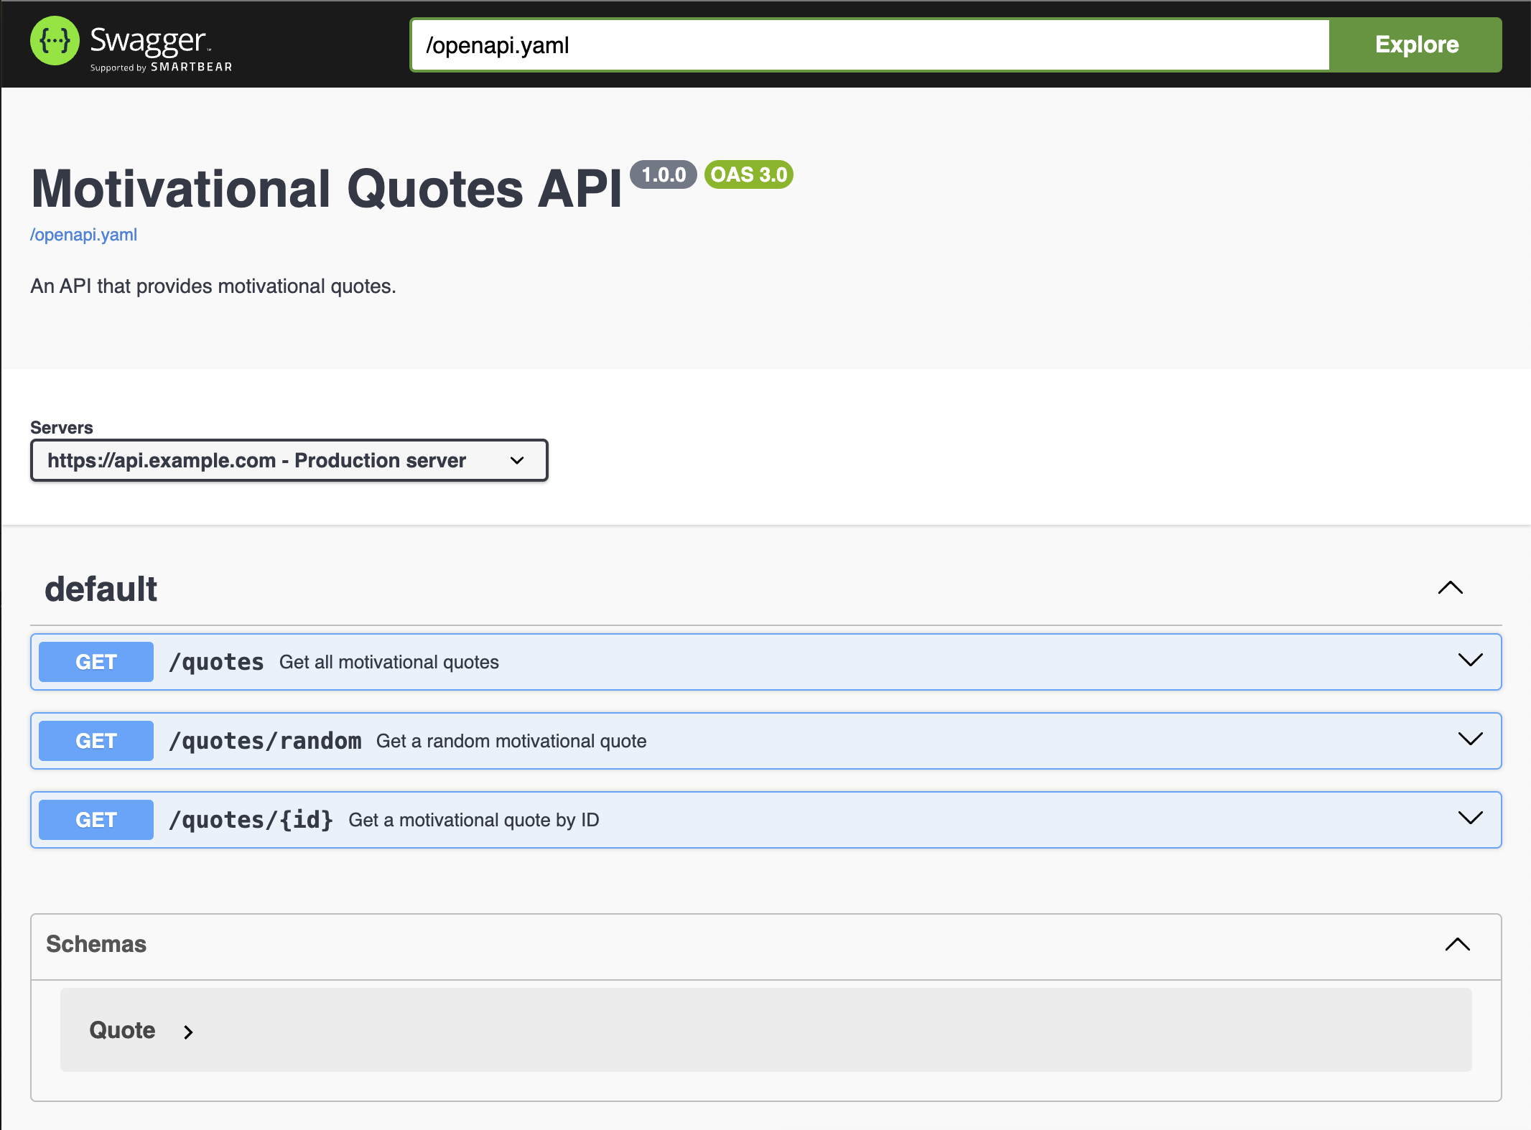Click the Schemas section heading
The width and height of the screenshot is (1531, 1130).
(96, 944)
